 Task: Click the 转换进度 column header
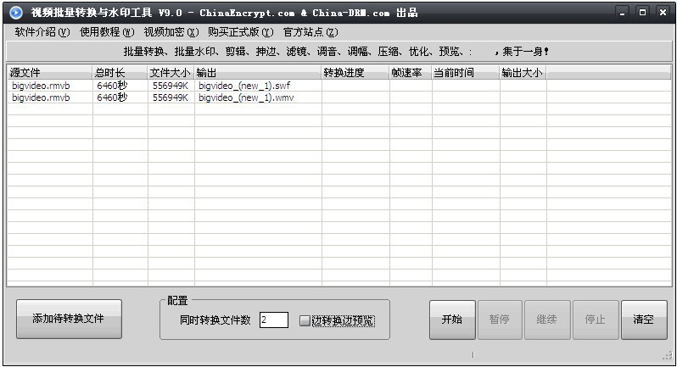[355, 72]
